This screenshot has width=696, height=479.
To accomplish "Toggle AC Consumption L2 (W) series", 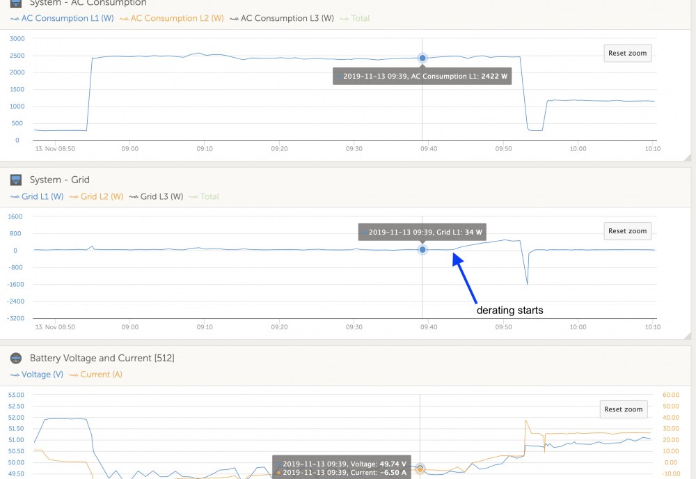I will click(x=172, y=18).
